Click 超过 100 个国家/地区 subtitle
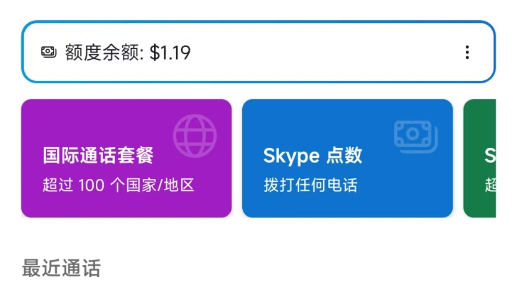Viewport: 517px width, 294px height. click(117, 185)
